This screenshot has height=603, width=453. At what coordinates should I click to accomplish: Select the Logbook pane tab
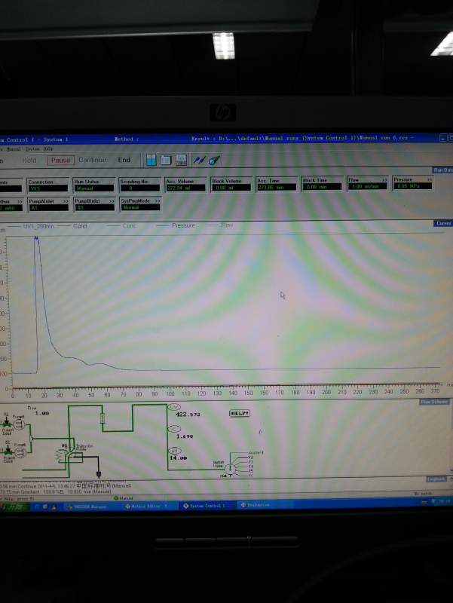click(436, 479)
